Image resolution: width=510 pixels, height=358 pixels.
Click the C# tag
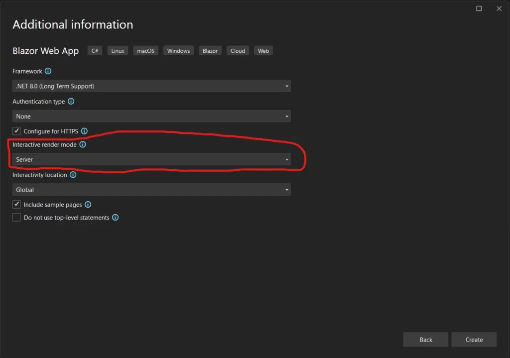[x=95, y=51]
